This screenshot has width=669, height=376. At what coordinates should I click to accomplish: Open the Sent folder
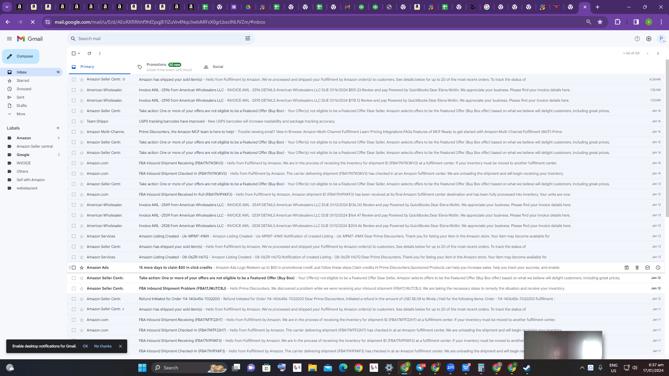[x=31, y=97]
